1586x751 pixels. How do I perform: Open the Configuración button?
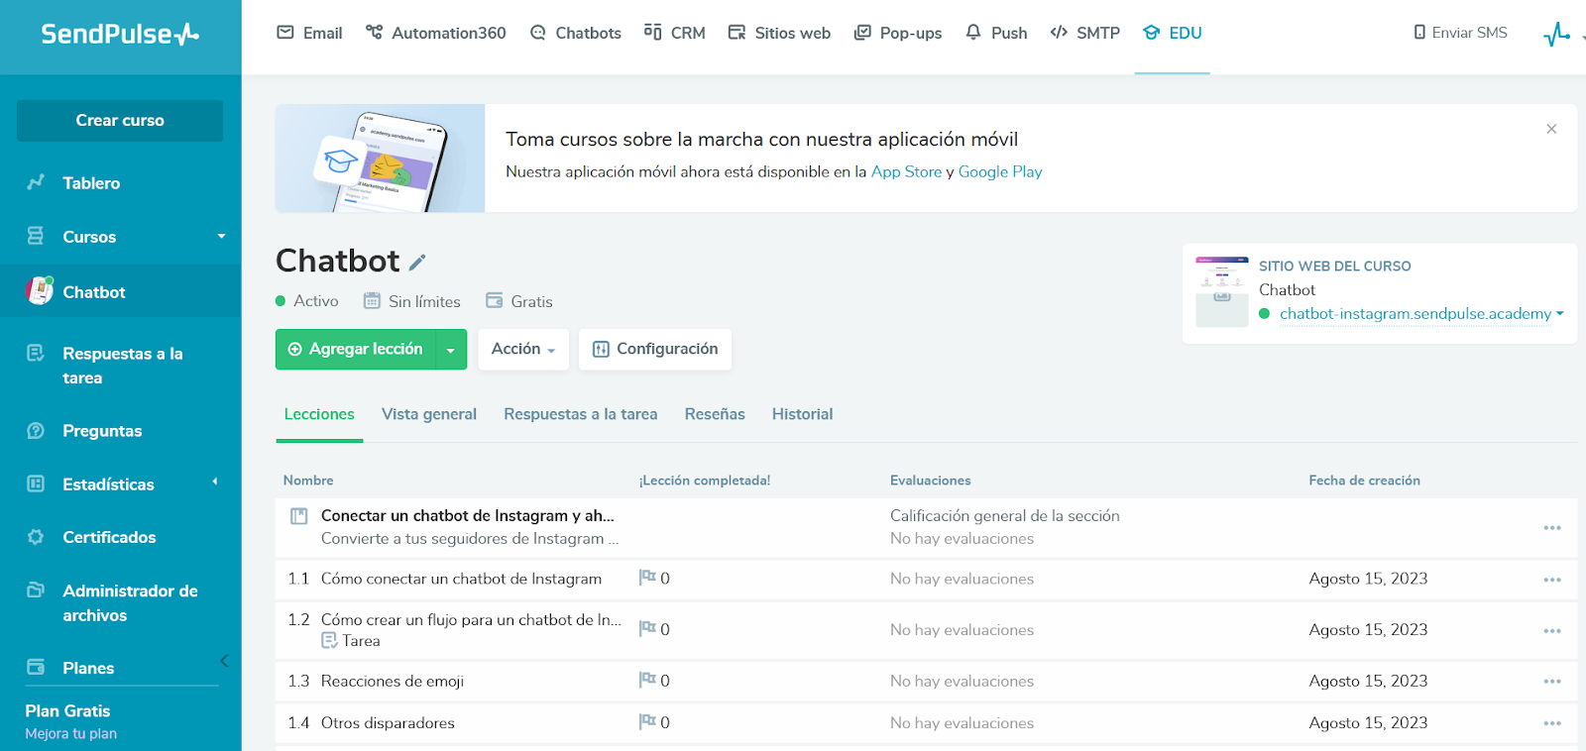(655, 350)
